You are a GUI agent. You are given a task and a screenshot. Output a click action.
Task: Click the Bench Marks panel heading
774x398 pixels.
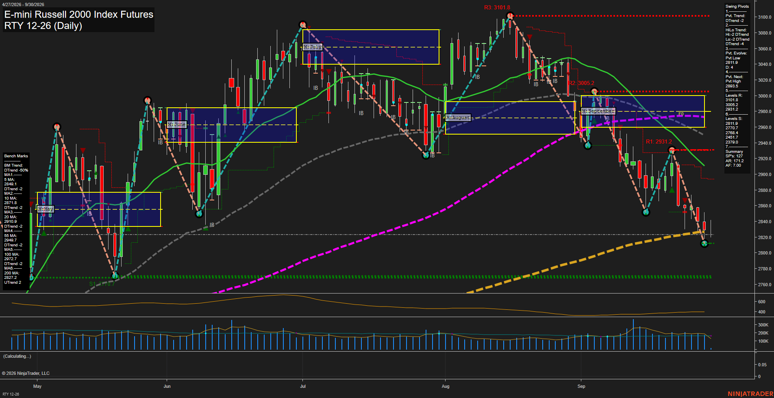coord(16,156)
